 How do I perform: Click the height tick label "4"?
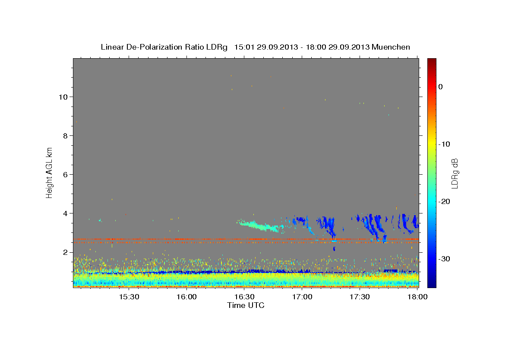(66, 213)
